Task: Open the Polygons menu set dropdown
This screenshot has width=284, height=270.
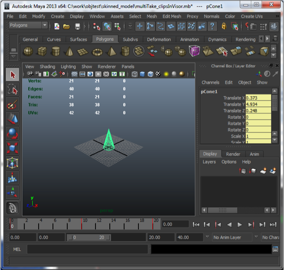Action: (28, 26)
